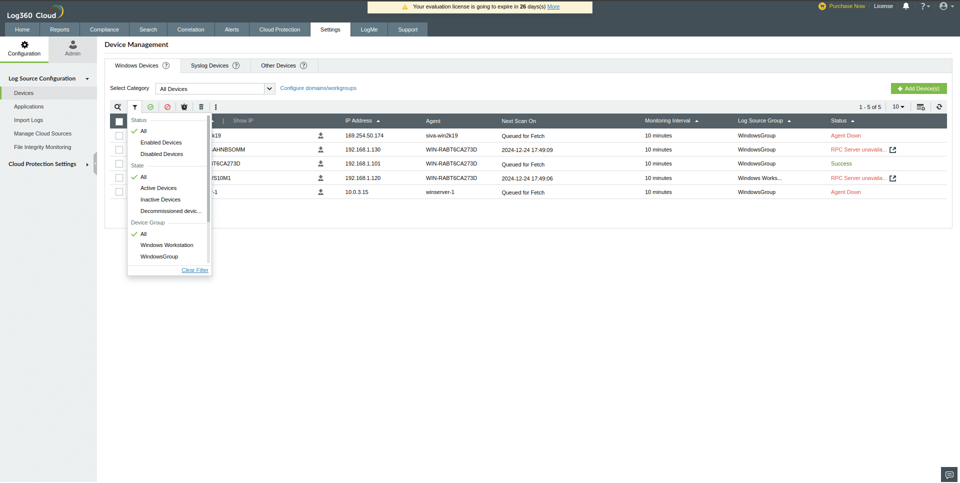Click the Purchase Now cart icon
960x483 pixels.
(822, 6)
